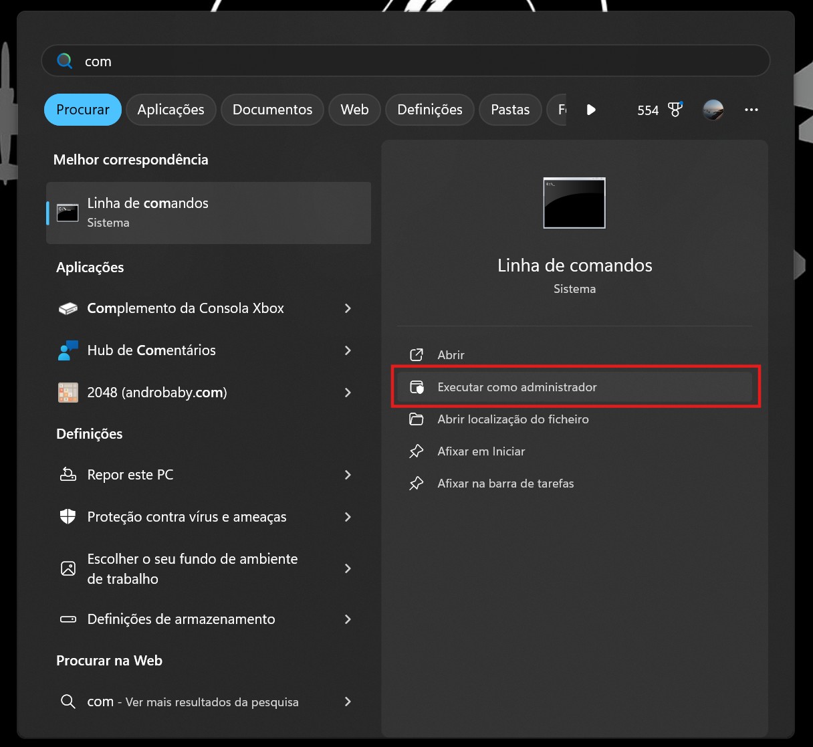Expand Hub de Comentários result chevron
The height and width of the screenshot is (747, 813).
(x=348, y=350)
